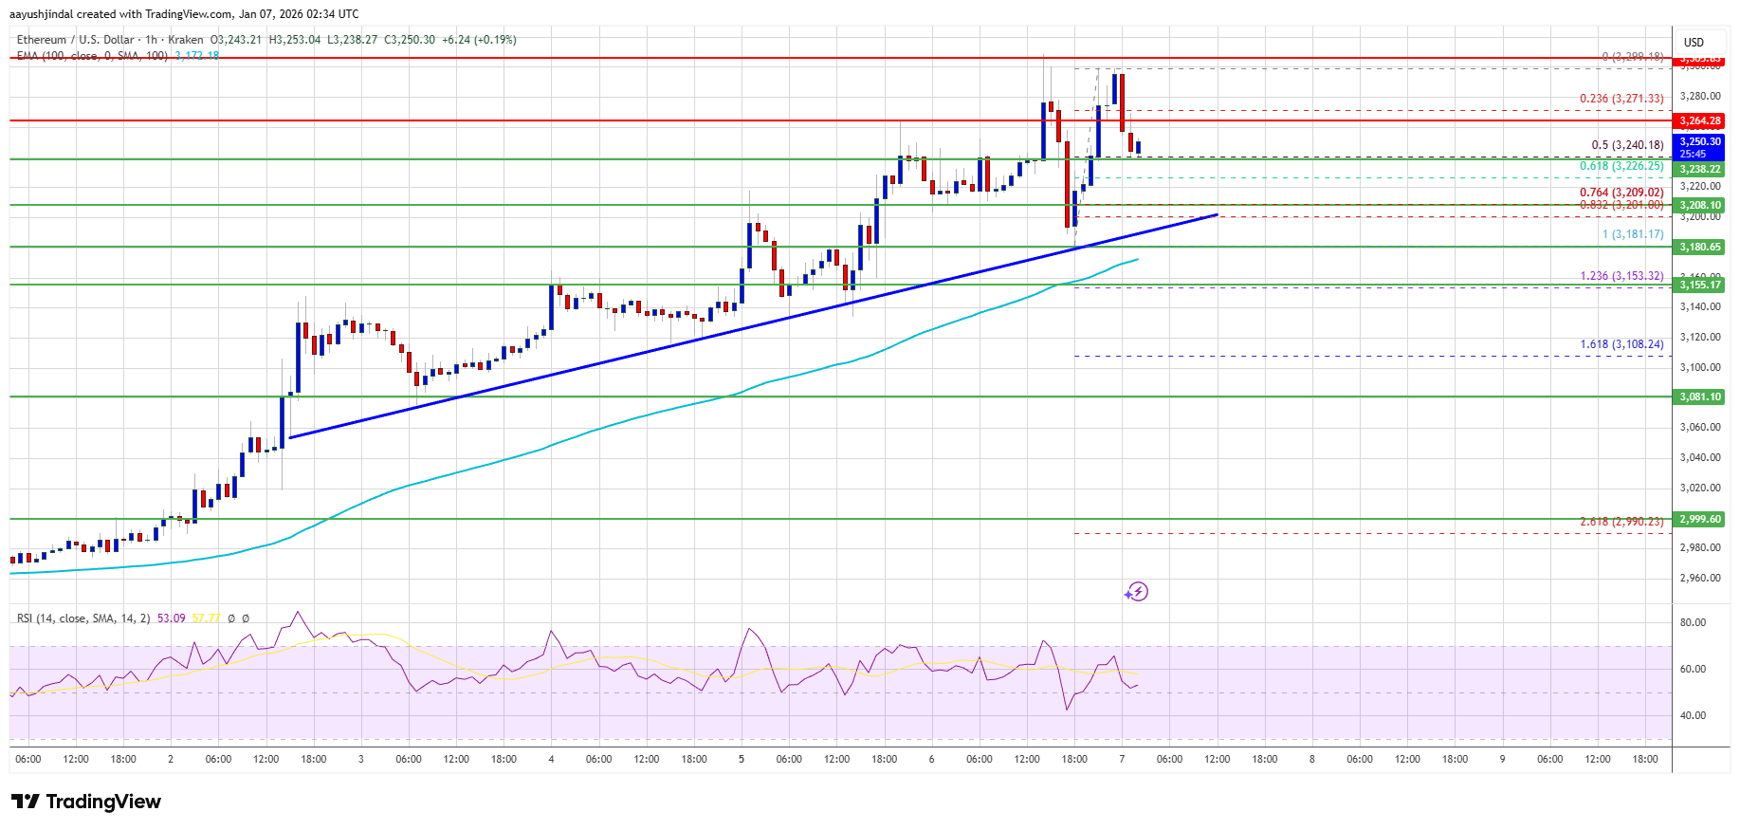Viewport: 1740px width, 830px height.
Task: Click the green 3,238.22 price label
Action: point(1699,169)
